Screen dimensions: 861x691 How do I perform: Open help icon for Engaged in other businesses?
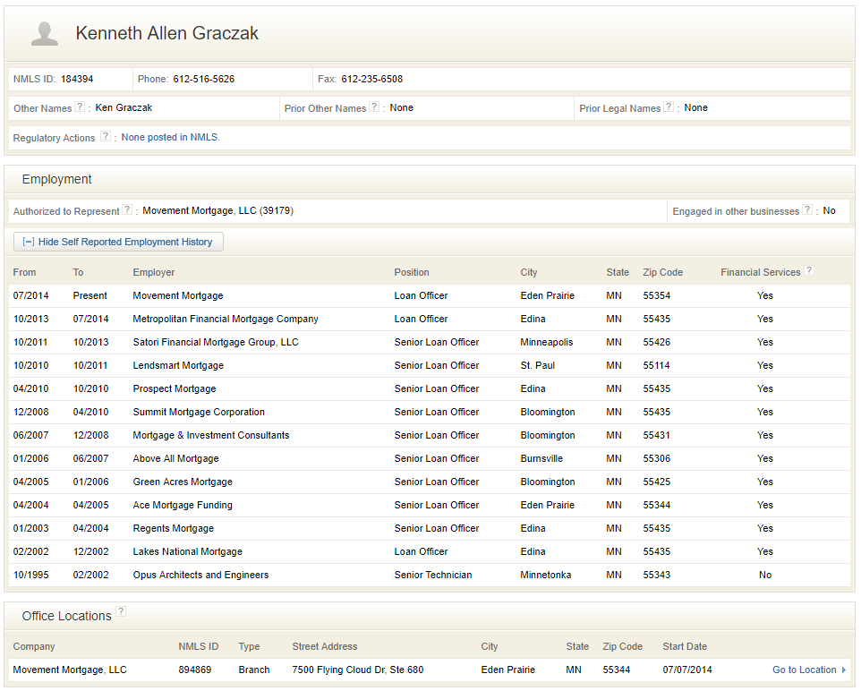[x=807, y=209]
